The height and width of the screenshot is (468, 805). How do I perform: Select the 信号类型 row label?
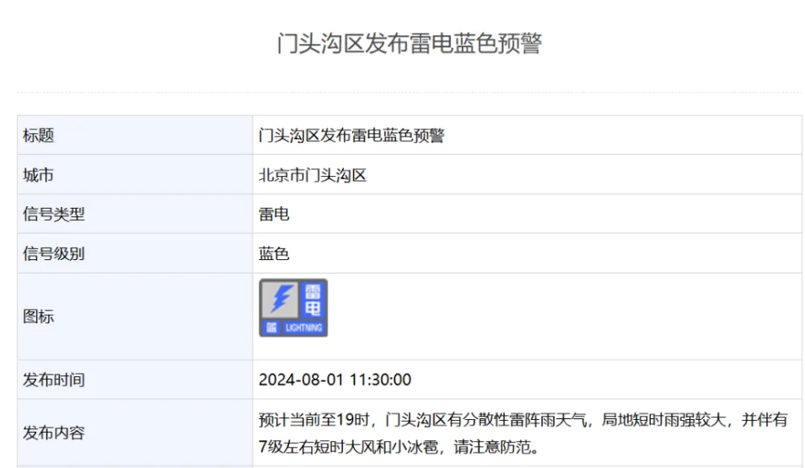click(x=54, y=214)
